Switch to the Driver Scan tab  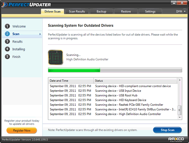click(53, 11)
